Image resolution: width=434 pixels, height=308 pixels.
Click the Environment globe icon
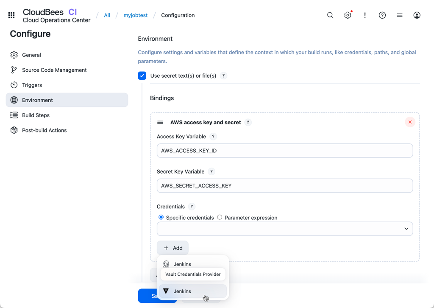tap(14, 100)
